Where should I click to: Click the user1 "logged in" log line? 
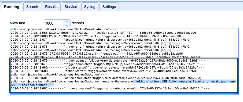pyautogui.click(x=96, y=36)
